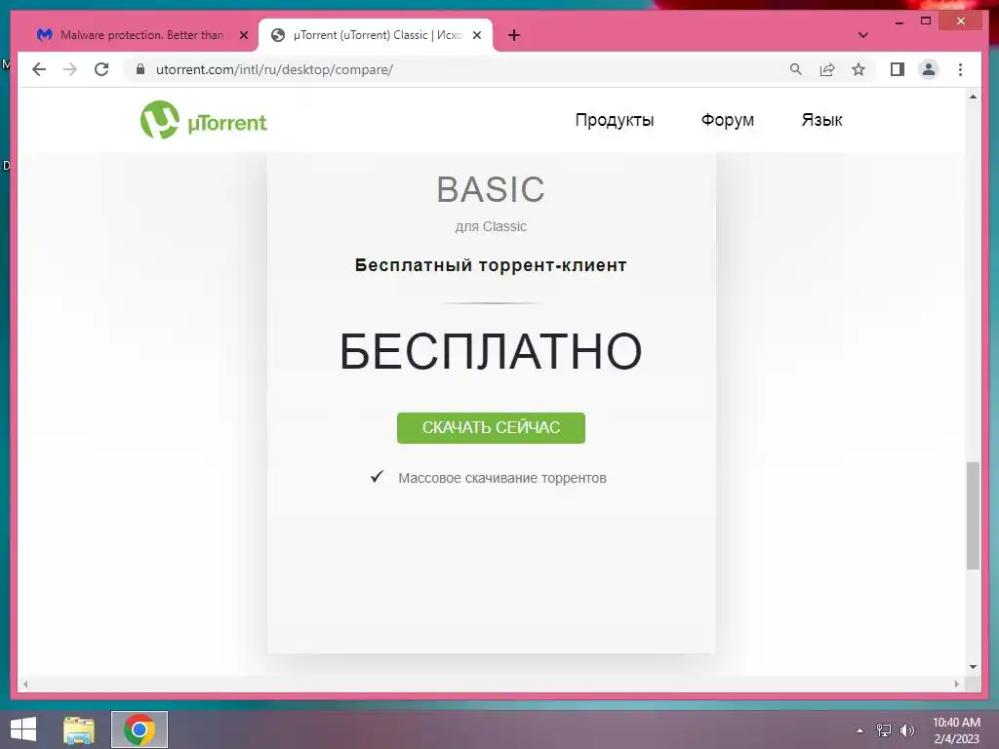Screen dimensions: 999x749
Task: Click 'Массовое скачивание торрентов' text
Action: [x=502, y=478]
